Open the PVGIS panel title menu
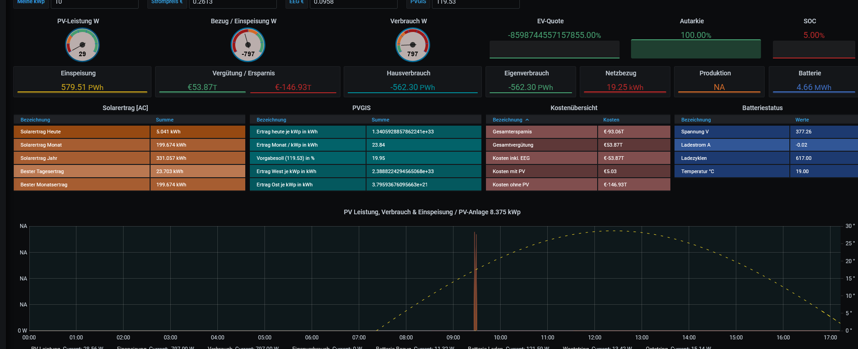This screenshot has height=349, width=858. point(361,108)
